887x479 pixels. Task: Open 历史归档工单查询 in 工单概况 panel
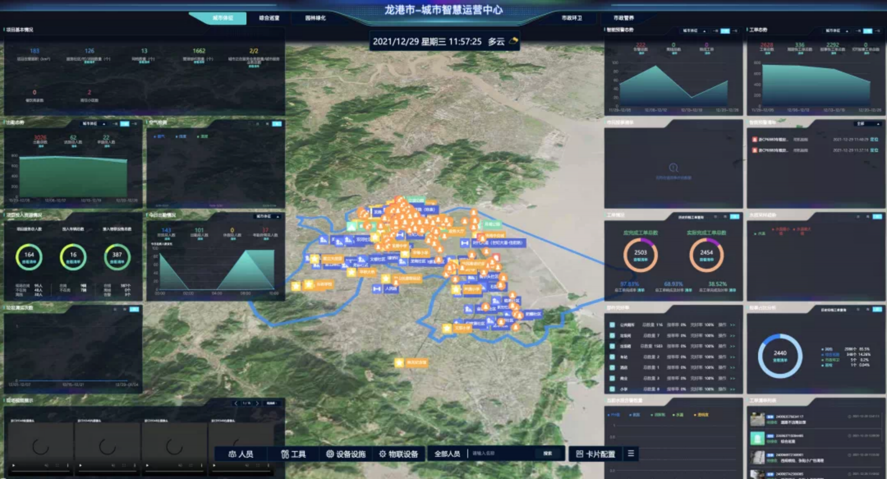click(691, 217)
